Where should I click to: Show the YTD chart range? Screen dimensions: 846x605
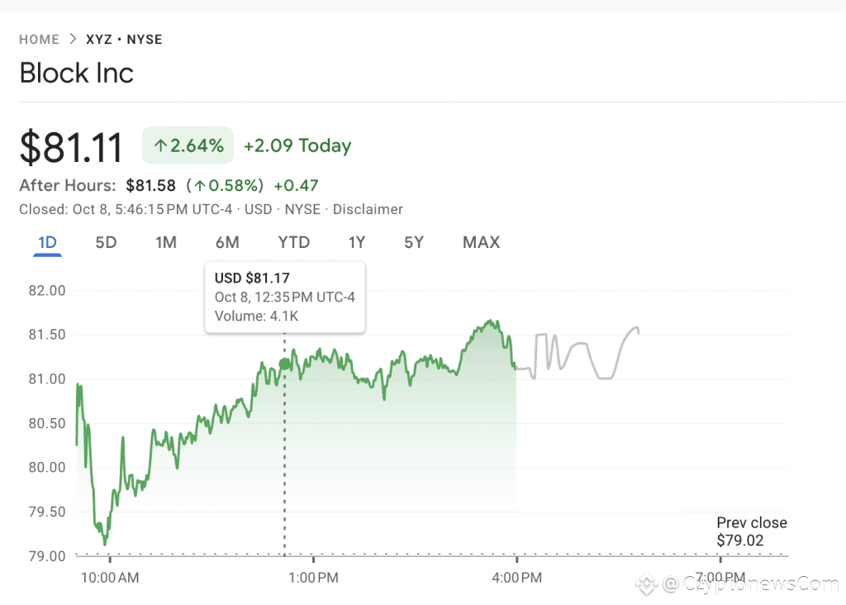click(x=293, y=242)
